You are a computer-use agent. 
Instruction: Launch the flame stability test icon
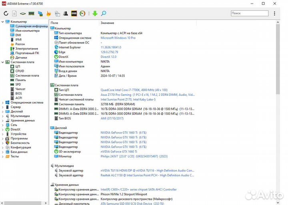[49, 14]
